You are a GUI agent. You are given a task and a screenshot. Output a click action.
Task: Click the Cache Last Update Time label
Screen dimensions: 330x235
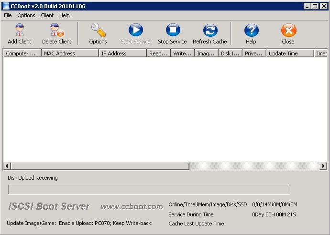[x=196, y=224]
